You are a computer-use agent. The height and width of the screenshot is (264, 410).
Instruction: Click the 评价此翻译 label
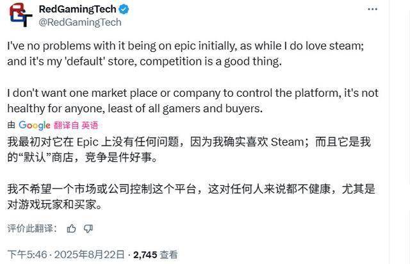(32, 228)
